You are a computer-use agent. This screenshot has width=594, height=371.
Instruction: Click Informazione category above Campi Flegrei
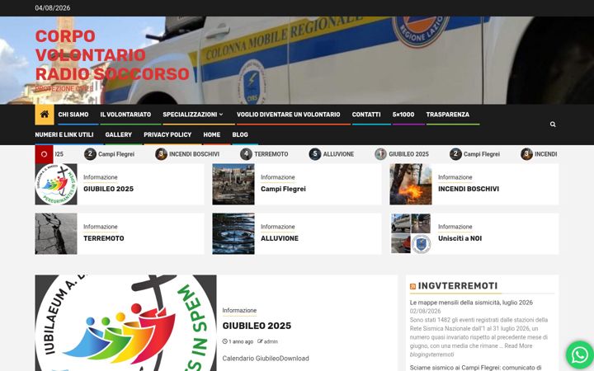(278, 177)
